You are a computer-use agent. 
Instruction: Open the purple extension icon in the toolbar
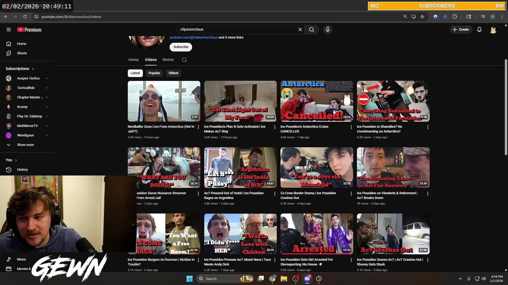pos(435,17)
